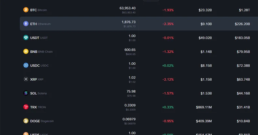Click Solana's $1.53B volume

tap(206, 93)
